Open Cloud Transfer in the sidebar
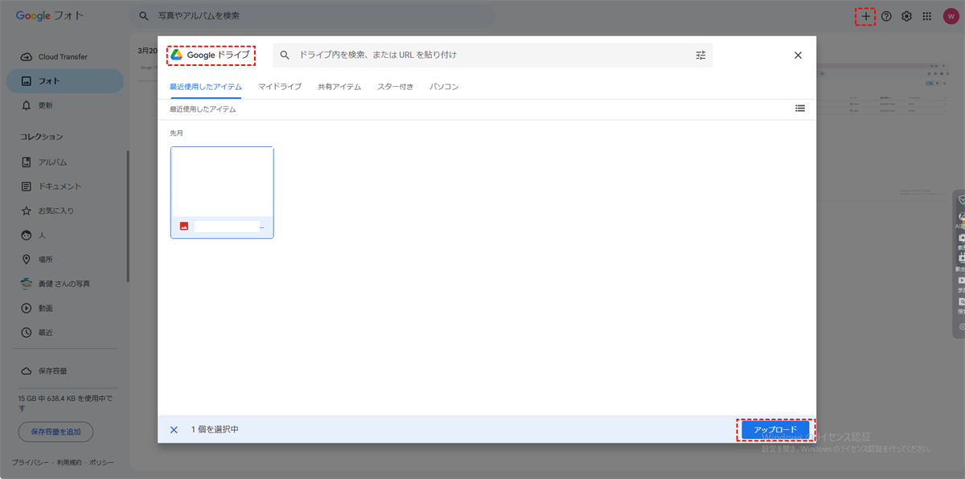This screenshot has width=965, height=479. coord(64,57)
